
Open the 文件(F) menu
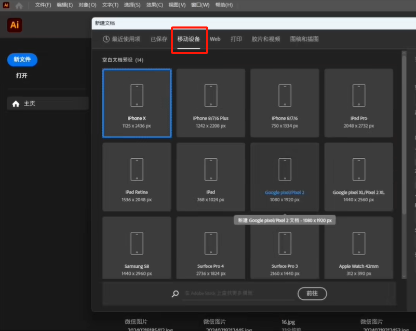[43, 5]
